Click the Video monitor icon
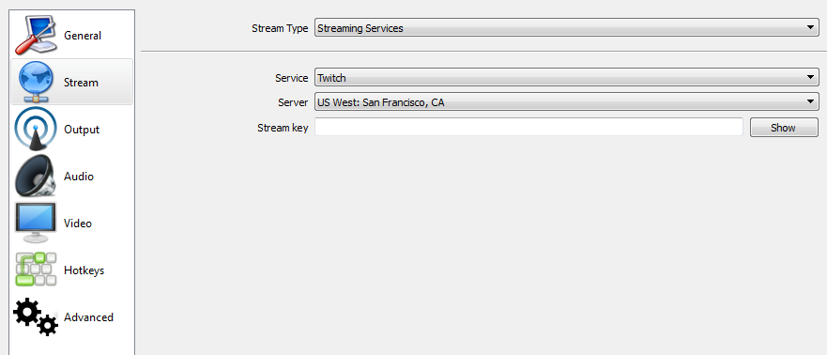This screenshot has width=827, height=355. pyautogui.click(x=36, y=223)
